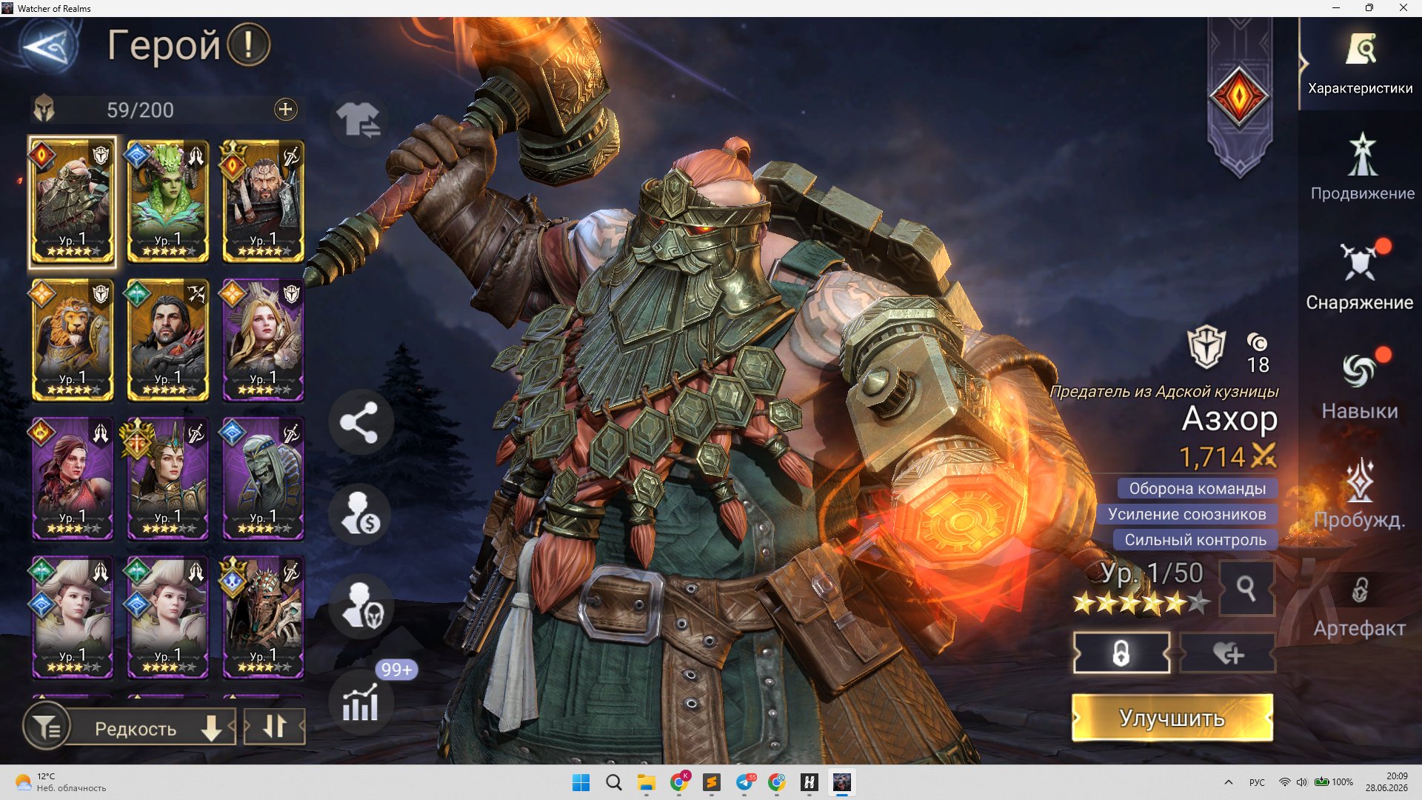Image resolution: width=1422 pixels, height=800 pixels.
Task: Click the hero star rating row
Action: click(x=1141, y=604)
